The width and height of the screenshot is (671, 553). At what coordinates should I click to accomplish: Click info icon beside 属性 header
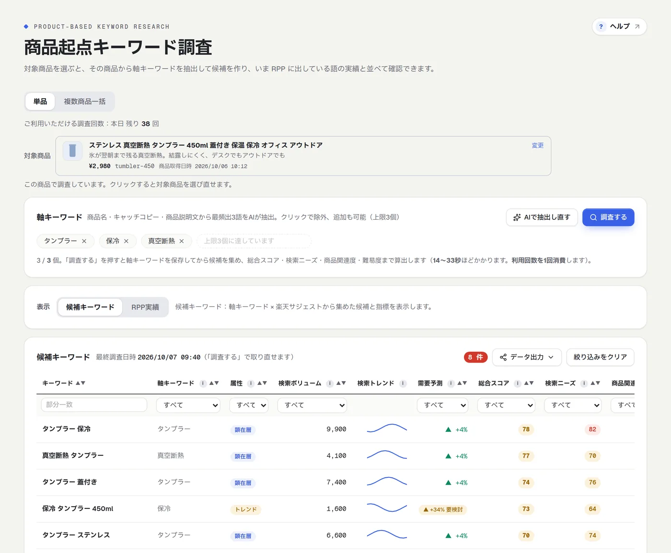click(251, 384)
